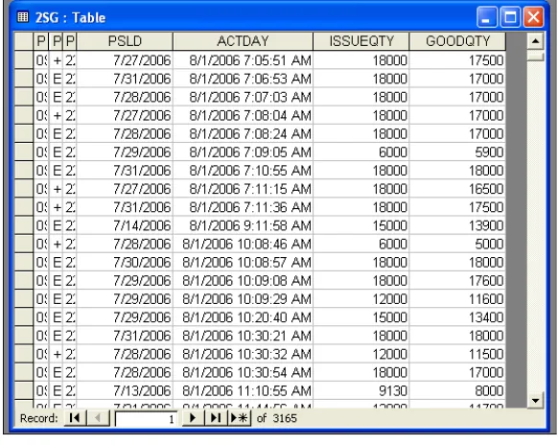Image resolution: width=558 pixels, height=445 pixels.
Task: Click ACTDAY cell 8/1/2006 10:20:40 AM
Action: (244, 317)
